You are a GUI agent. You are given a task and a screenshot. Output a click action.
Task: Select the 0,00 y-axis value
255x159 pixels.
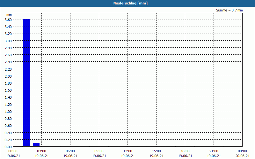pyautogui.click(x=8, y=147)
